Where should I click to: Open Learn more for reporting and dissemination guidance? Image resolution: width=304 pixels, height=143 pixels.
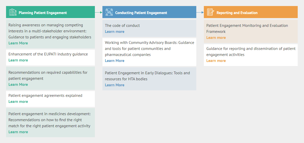click(x=216, y=61)
